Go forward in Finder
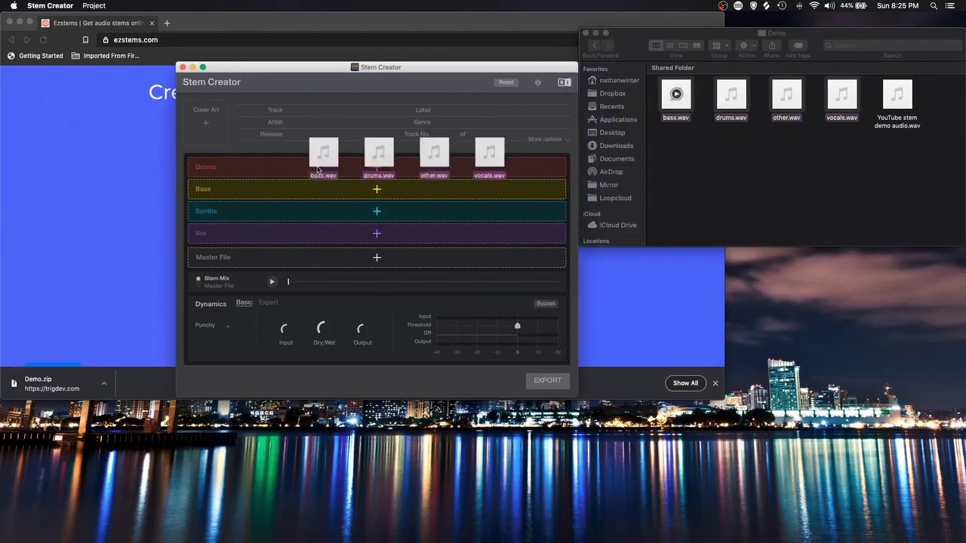Viewport: 966px width, 543px height. (608, 45)
